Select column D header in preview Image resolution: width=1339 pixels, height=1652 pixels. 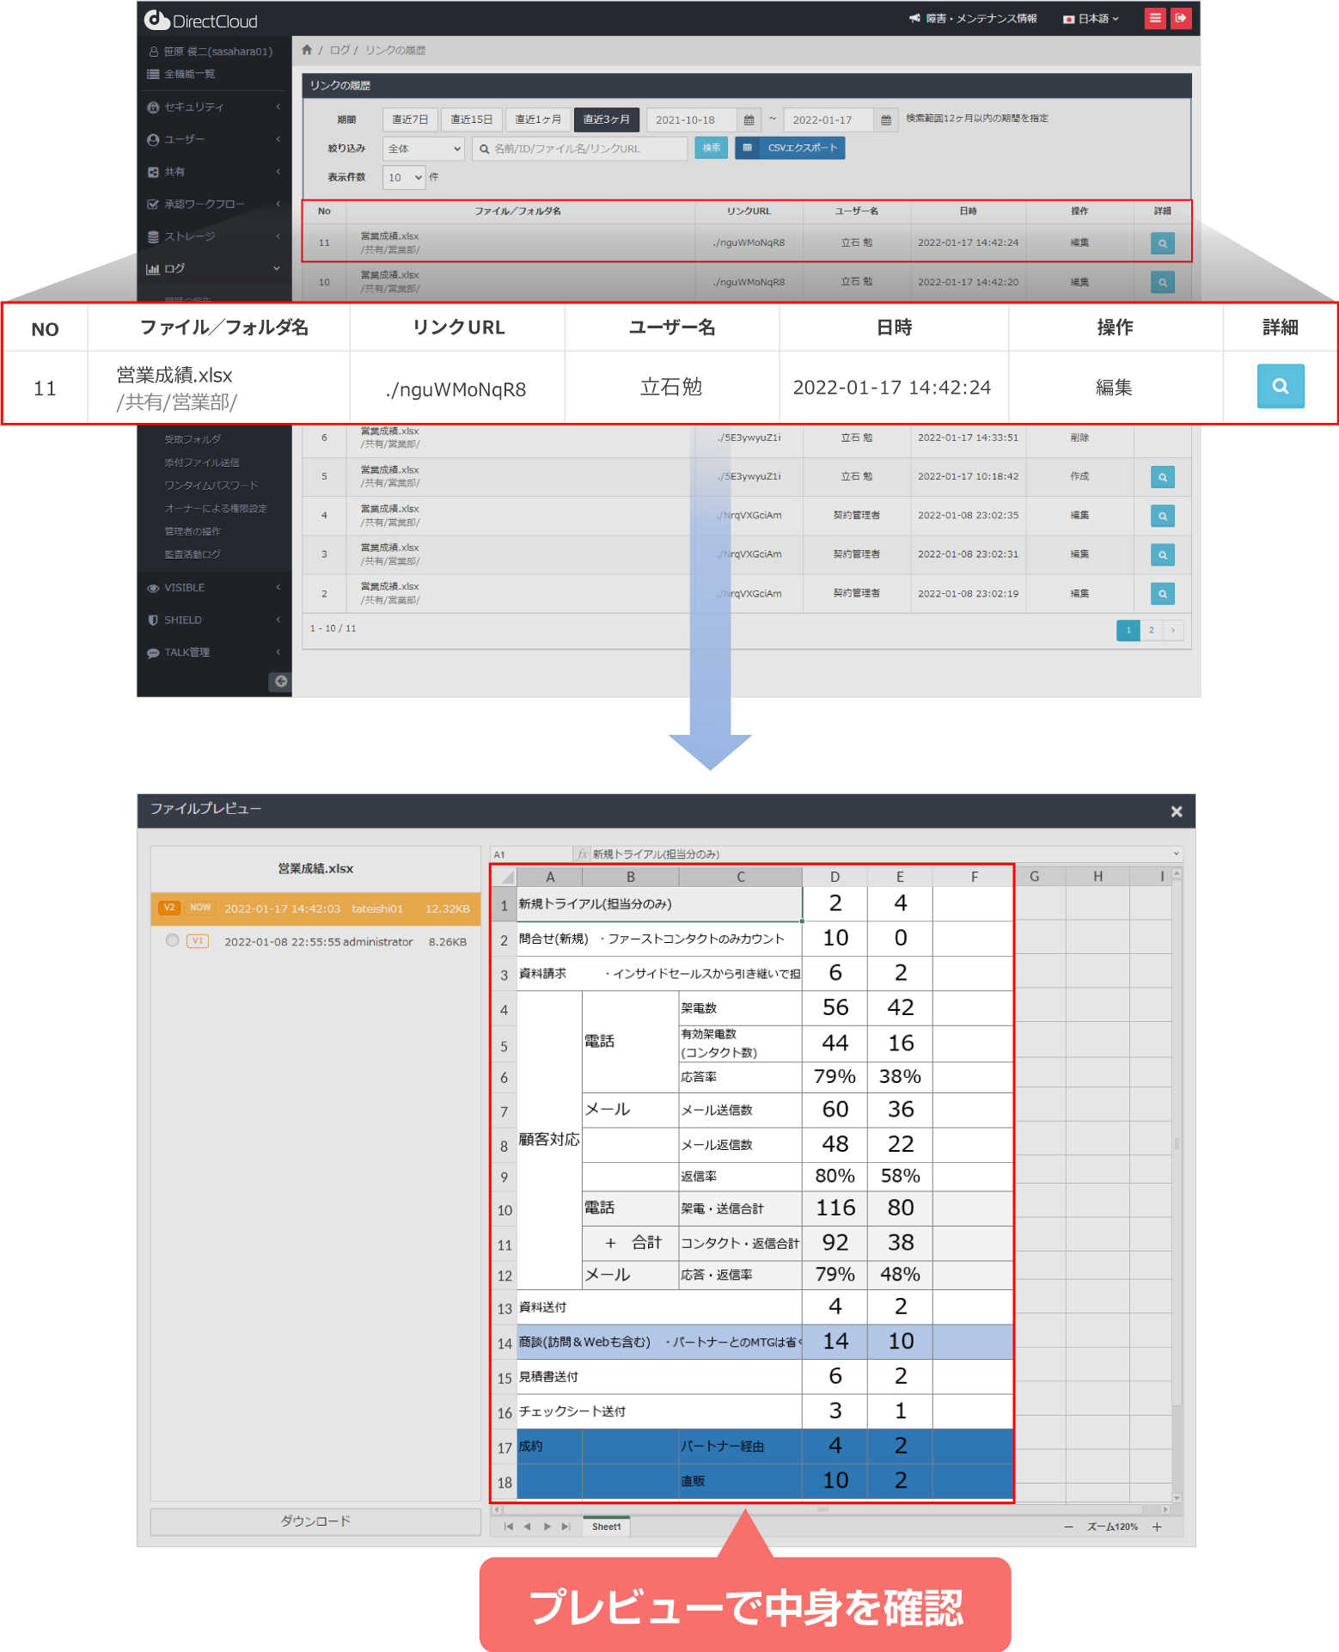pyautogui.click(x=835, y=877)
